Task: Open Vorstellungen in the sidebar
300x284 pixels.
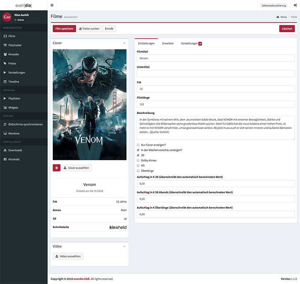Action: click(x=24, y=72)
